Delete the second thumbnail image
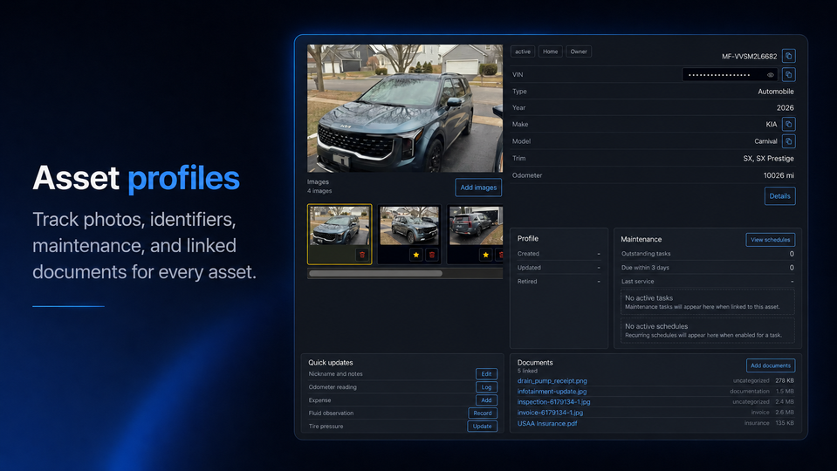The height and width of the screenshot is (471, 837). (x=432, y=255)
